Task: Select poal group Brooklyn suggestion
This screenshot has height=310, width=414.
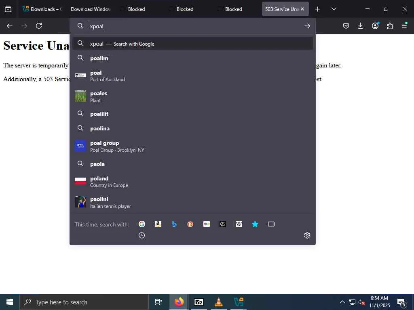Action: pos(193,146)
